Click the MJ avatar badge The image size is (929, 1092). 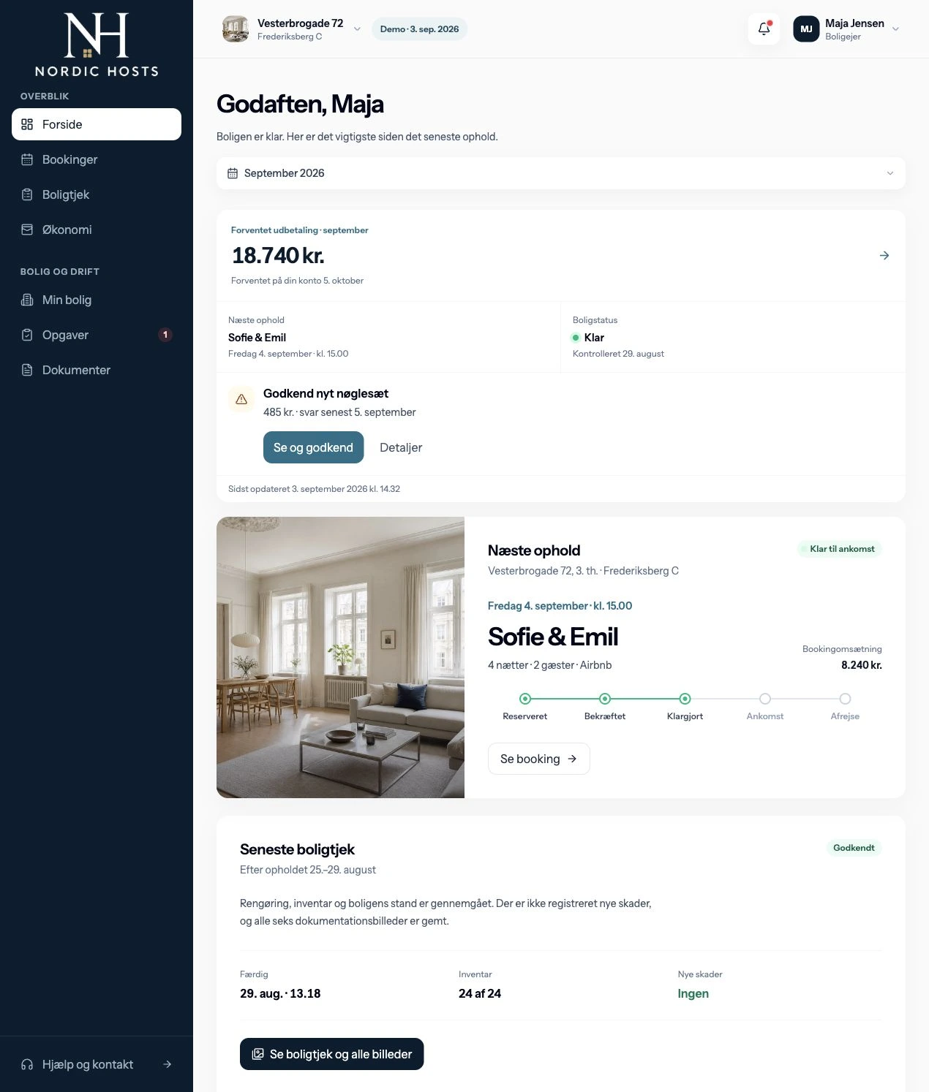[x=806, y=29]
